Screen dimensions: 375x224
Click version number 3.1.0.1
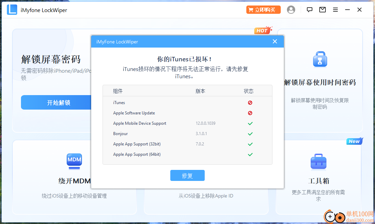201,134
